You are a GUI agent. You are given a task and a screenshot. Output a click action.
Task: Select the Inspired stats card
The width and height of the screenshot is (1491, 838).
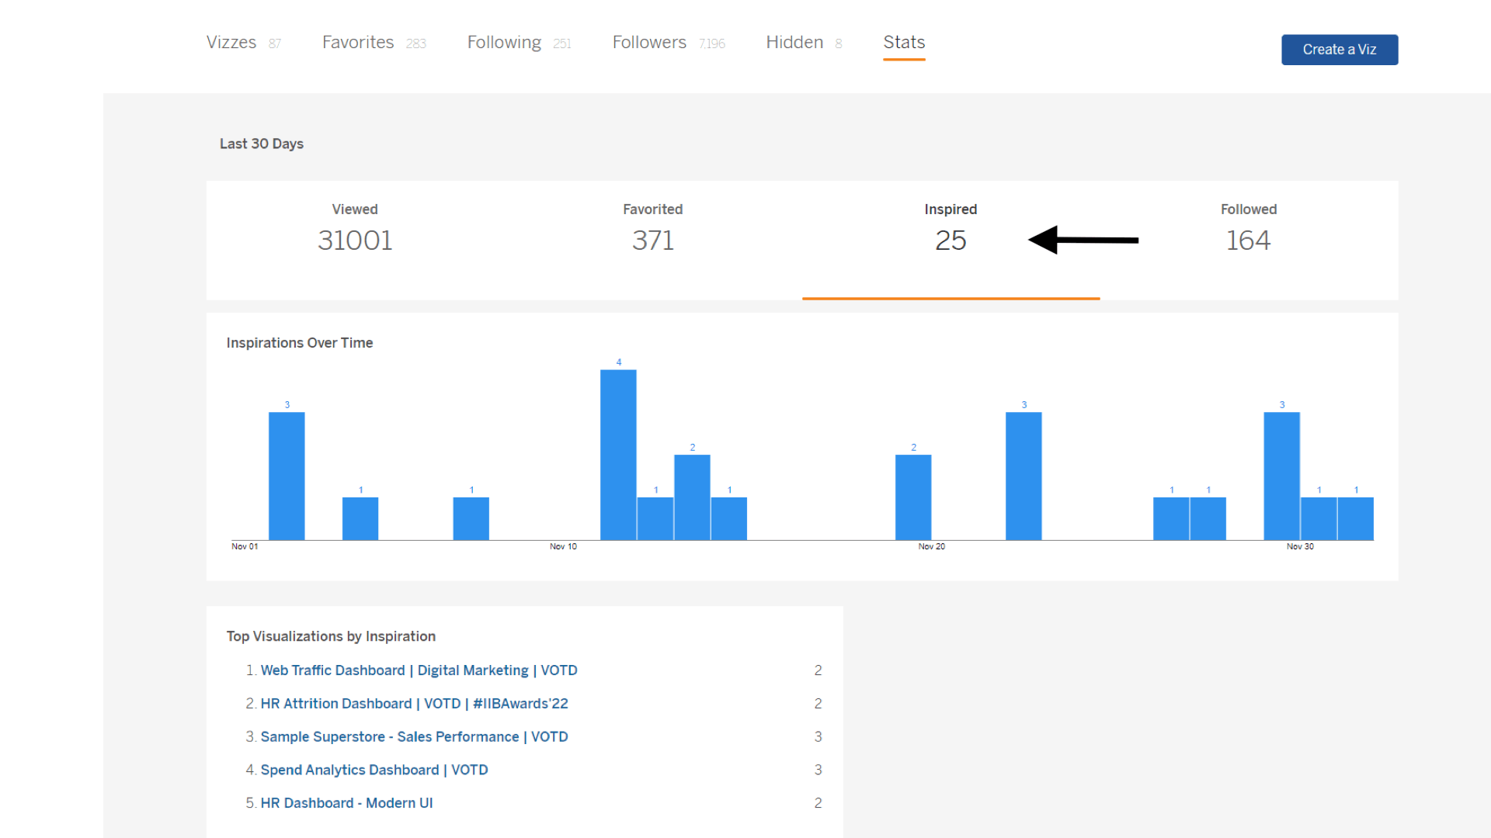click(x=950, y=229)
